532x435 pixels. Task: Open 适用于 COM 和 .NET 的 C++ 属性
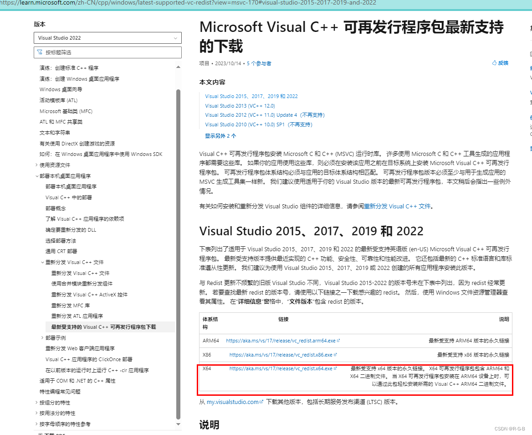(x=77, y=381)
